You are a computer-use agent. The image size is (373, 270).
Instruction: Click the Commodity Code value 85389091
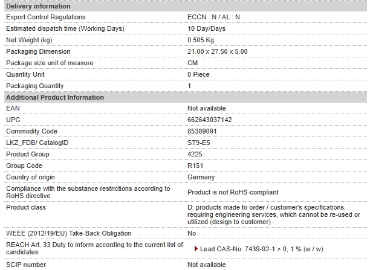pyautogui.click(x=202, y=131)
